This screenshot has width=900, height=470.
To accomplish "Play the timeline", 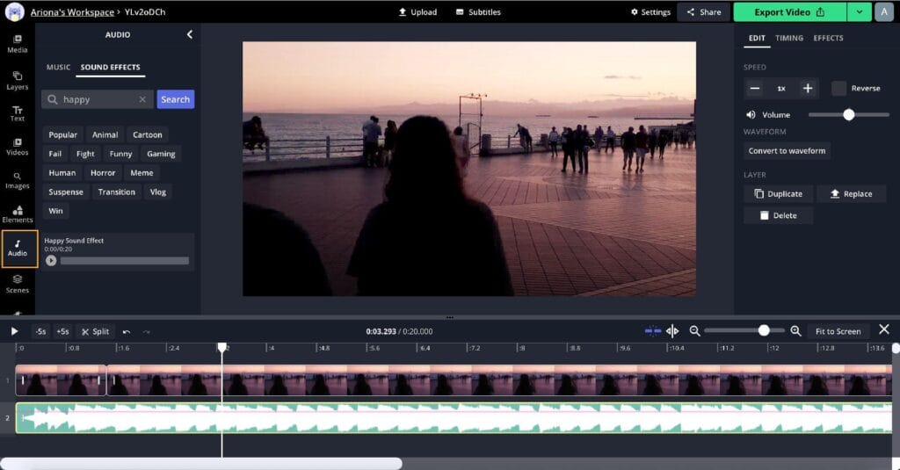I will click(x=14, y=331).
